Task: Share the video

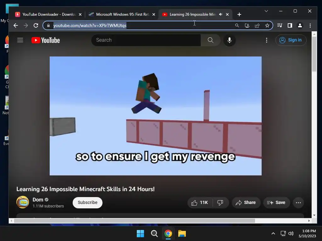Action: [x=246, y=203]
